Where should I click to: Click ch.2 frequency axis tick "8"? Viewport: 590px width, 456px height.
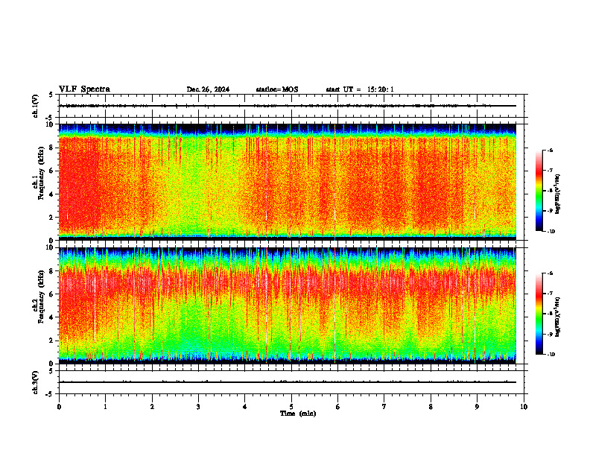pos(51,271)
